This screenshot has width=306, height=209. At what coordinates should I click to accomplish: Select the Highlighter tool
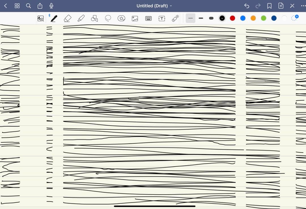pos(81,18)
